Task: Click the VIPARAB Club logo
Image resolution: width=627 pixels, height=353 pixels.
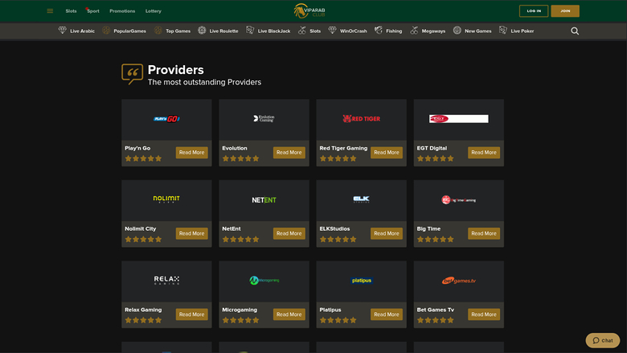Action: pyautogui.click(x=313, y=11)
